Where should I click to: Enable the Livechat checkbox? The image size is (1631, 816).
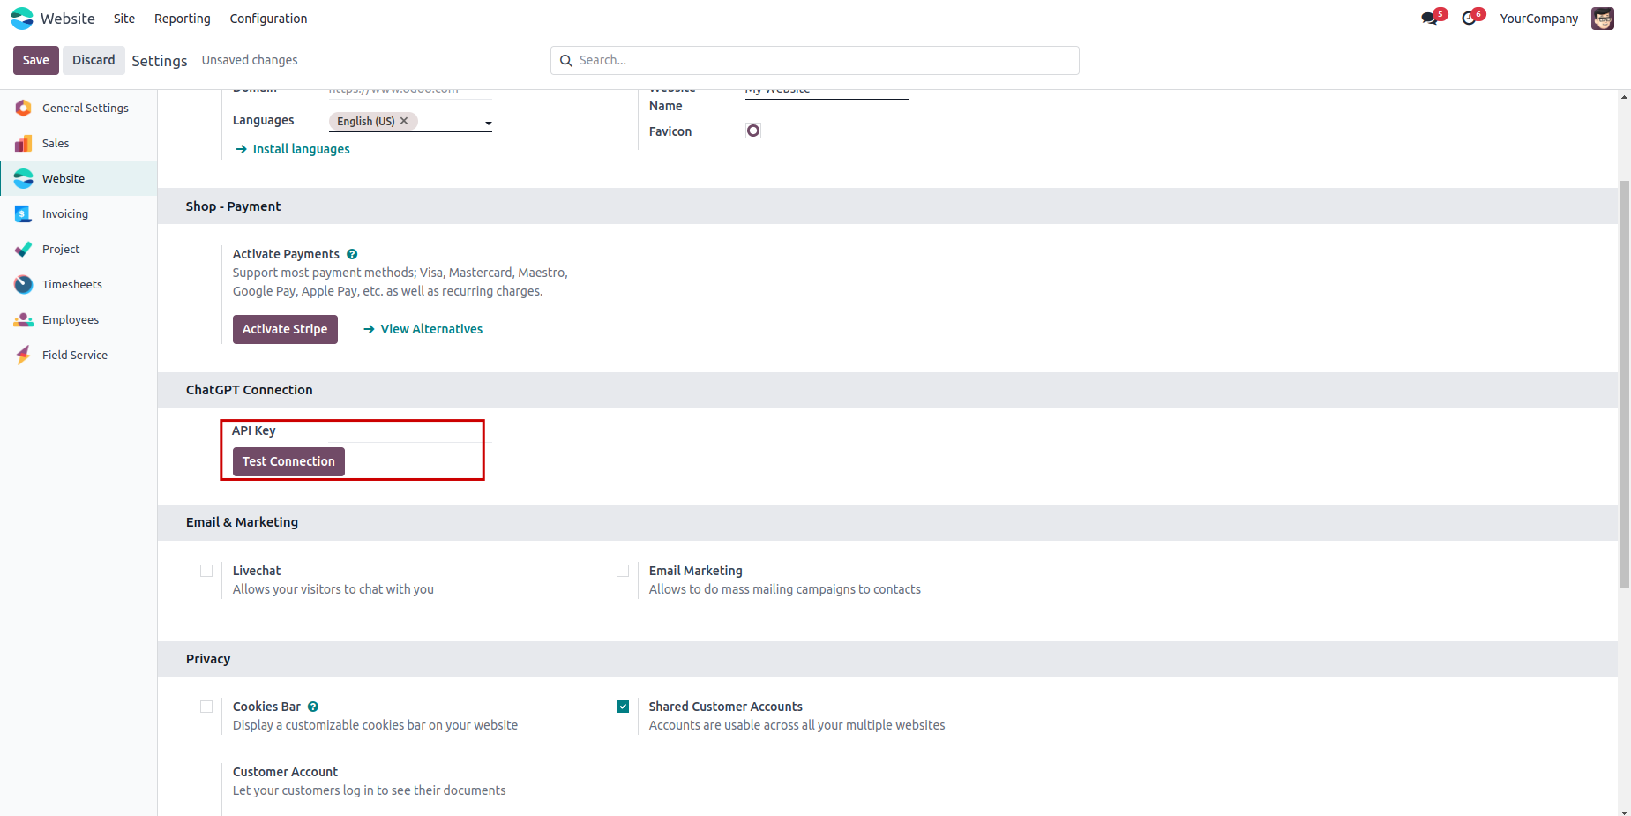[206, 571]
